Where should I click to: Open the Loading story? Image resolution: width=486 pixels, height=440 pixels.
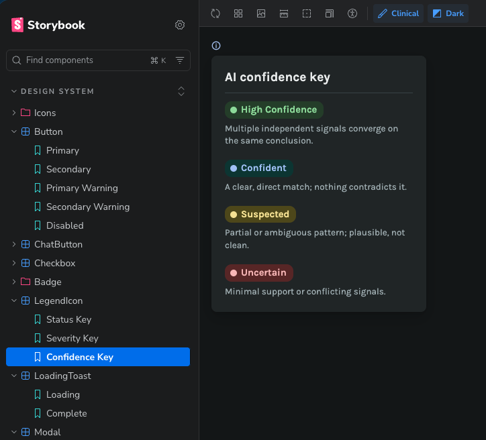coord(98,395)
